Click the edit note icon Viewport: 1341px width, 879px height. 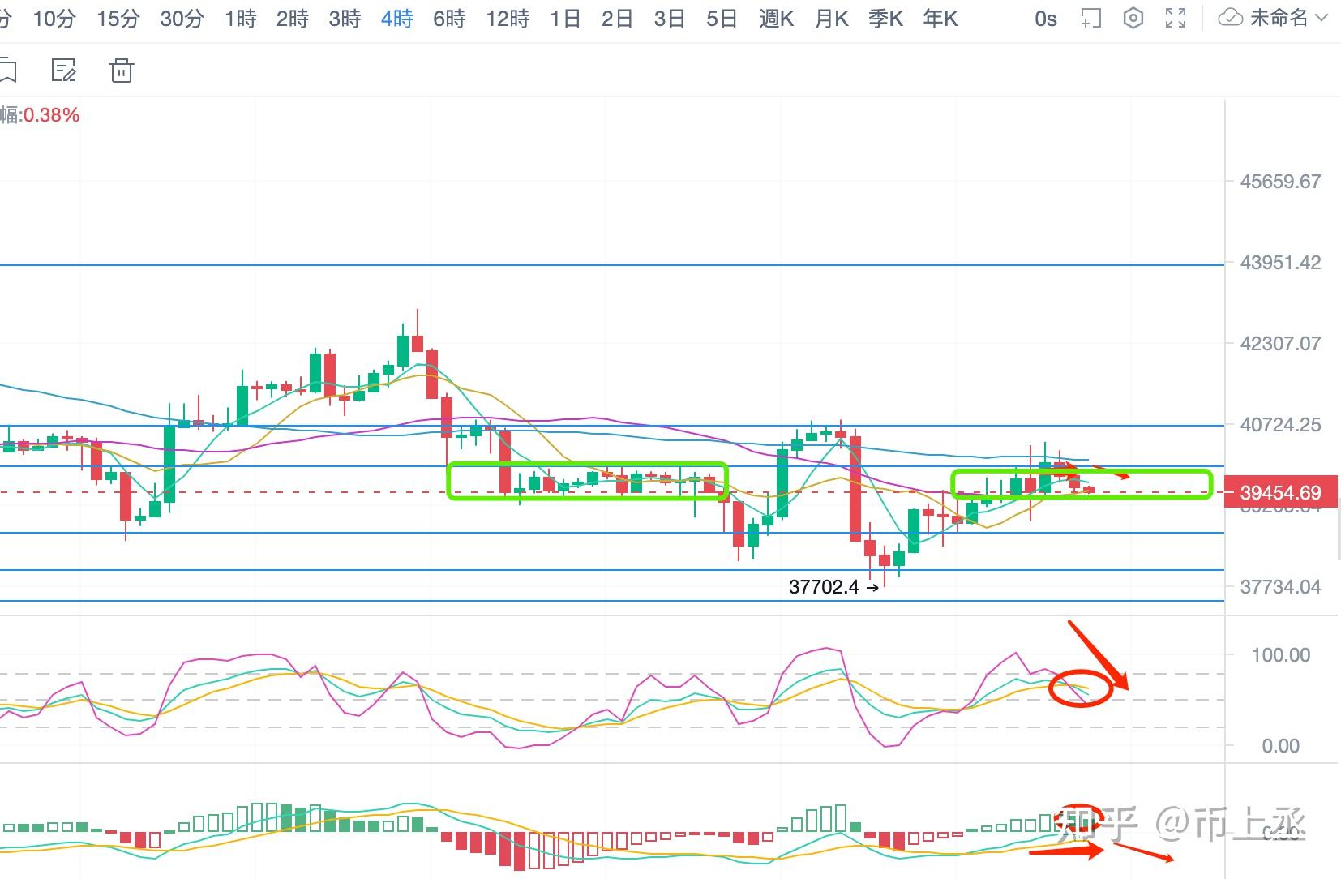coord(63,71)
